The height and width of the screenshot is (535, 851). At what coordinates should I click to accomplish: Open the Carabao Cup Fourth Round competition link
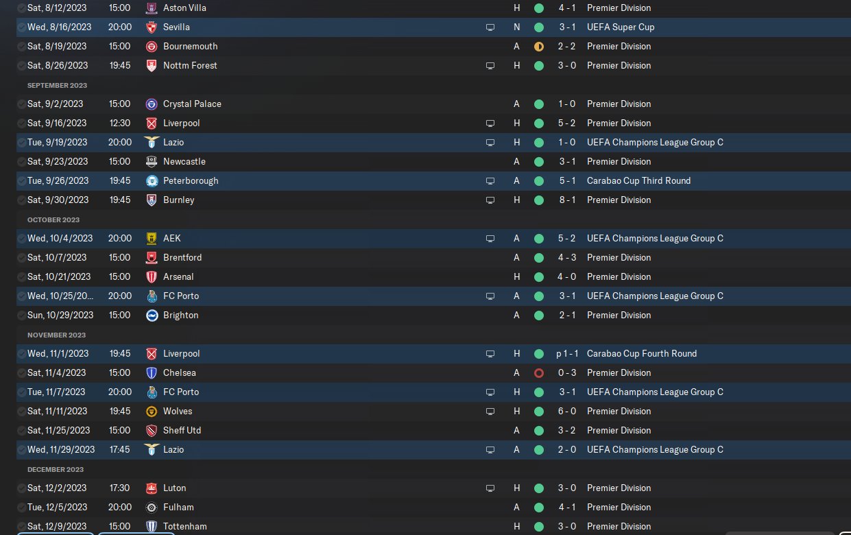tap(642, 354)
